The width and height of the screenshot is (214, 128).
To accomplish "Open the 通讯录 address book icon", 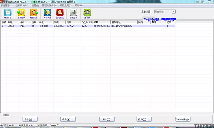I will coord(87,13).
